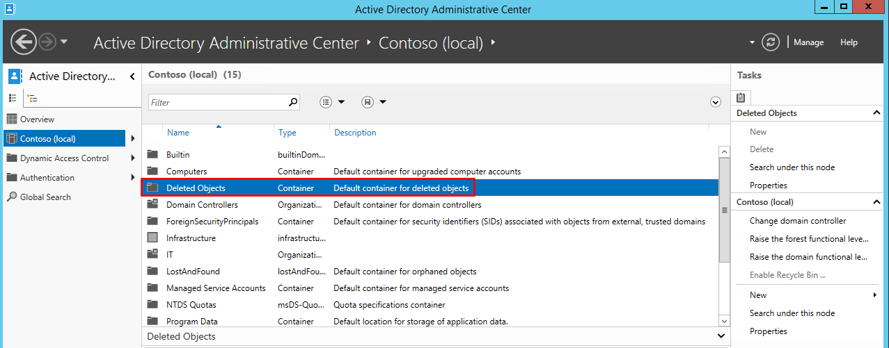Switch navigation pane to tree view icon
Viewport: 889px width, 348px height.
point(32,98)
